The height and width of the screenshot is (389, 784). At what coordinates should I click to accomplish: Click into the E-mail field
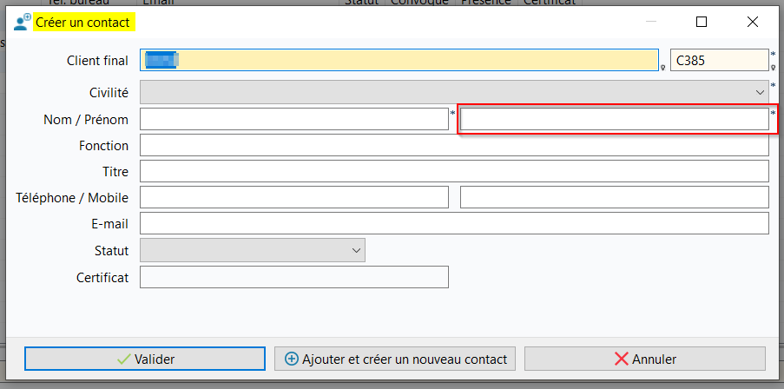coord(454,223)
